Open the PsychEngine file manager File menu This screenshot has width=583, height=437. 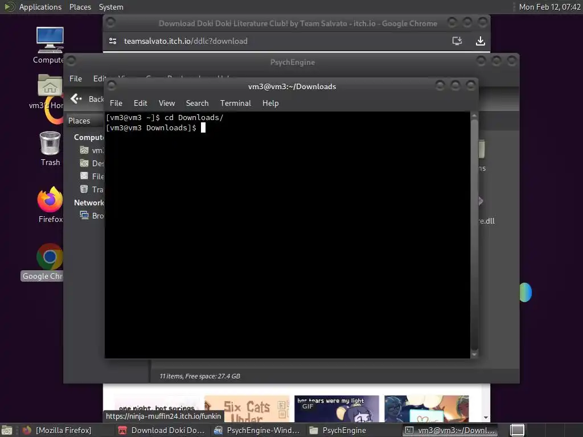76,79
